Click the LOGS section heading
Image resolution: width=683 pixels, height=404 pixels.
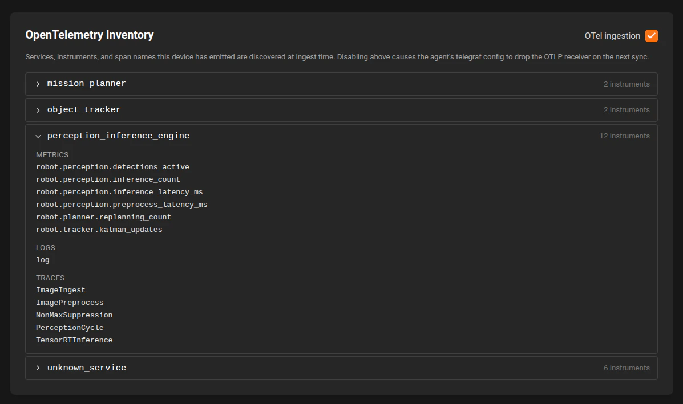pyautogui.click(x=45, y=247)
